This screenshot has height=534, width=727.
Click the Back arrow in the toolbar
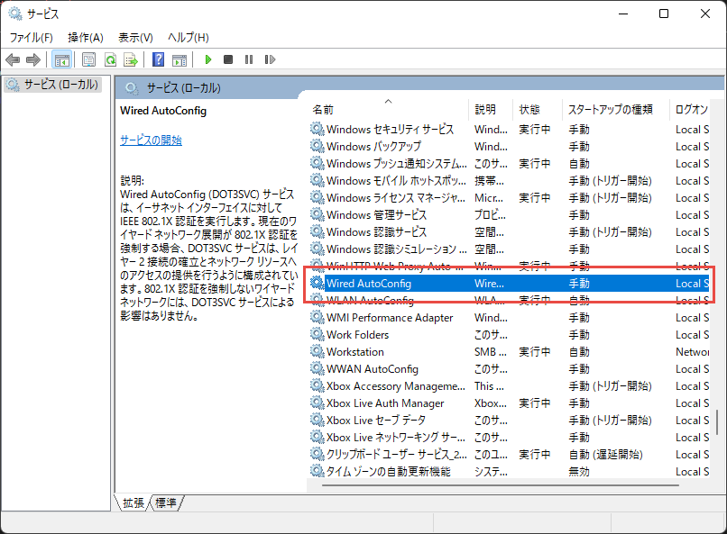click(13, 59)
